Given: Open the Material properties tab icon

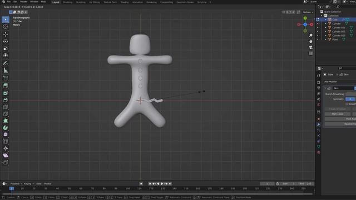Looking at the screenshot, I should coord(319,152).
